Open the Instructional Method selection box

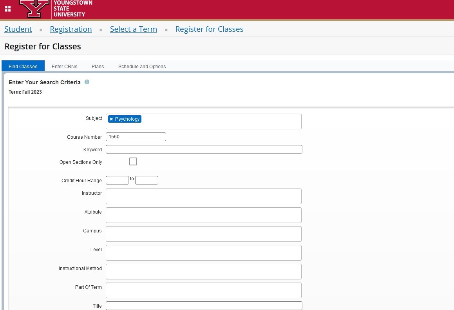[x=204, y=272]
